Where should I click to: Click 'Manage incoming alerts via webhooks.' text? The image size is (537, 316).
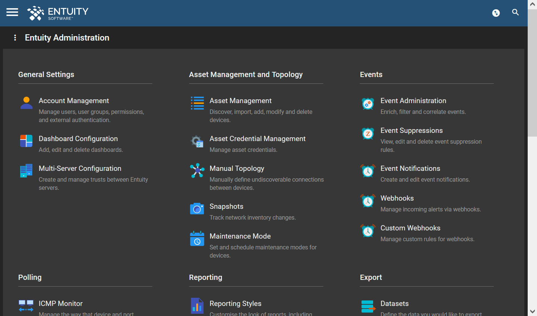(431, 209)
